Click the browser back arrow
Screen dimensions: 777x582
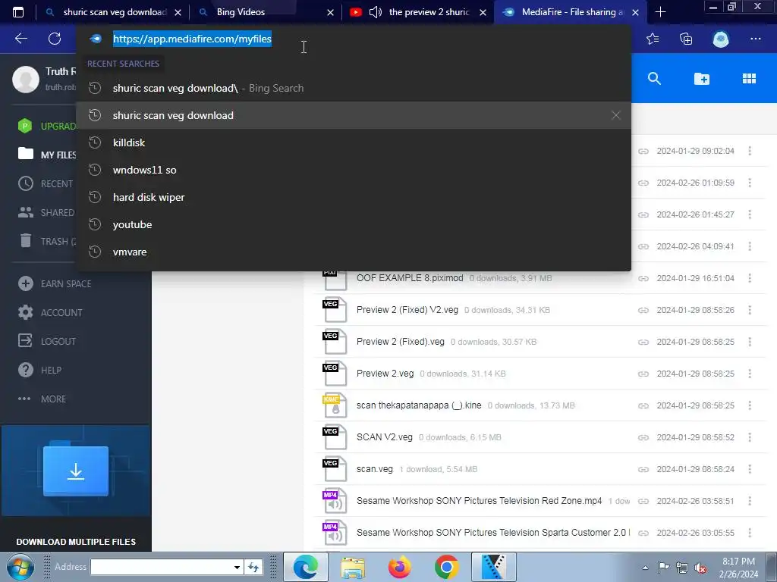point(21,39)
